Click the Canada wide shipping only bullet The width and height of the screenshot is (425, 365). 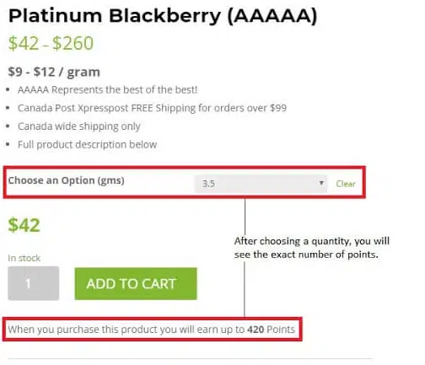click(x=79, y=126)
